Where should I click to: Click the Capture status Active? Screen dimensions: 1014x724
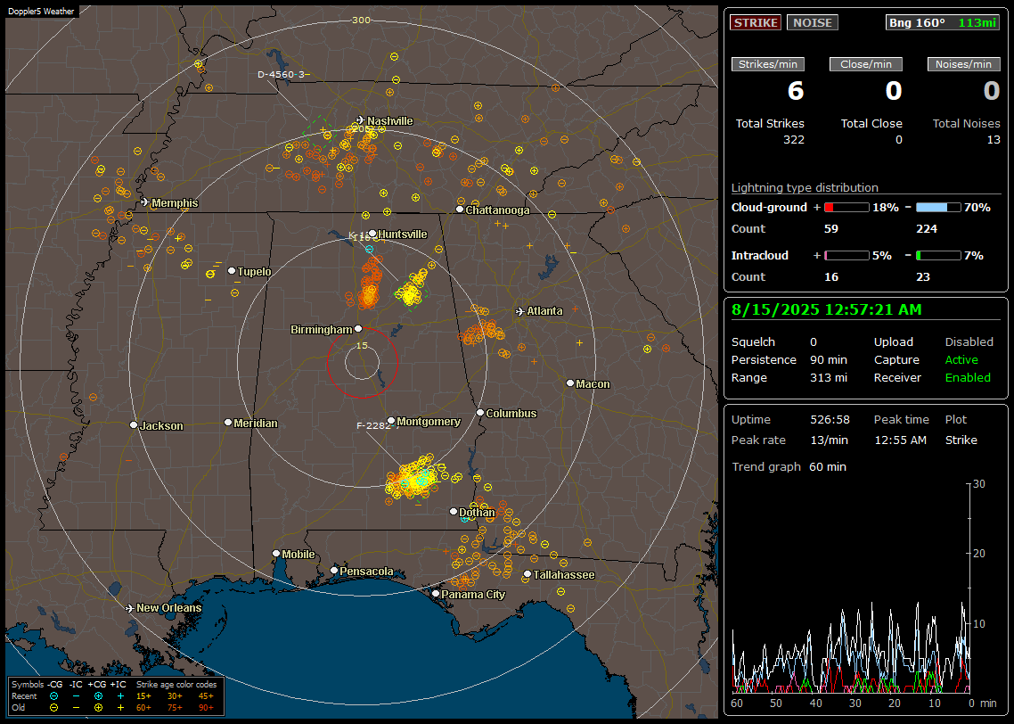(x=961, y=359)
